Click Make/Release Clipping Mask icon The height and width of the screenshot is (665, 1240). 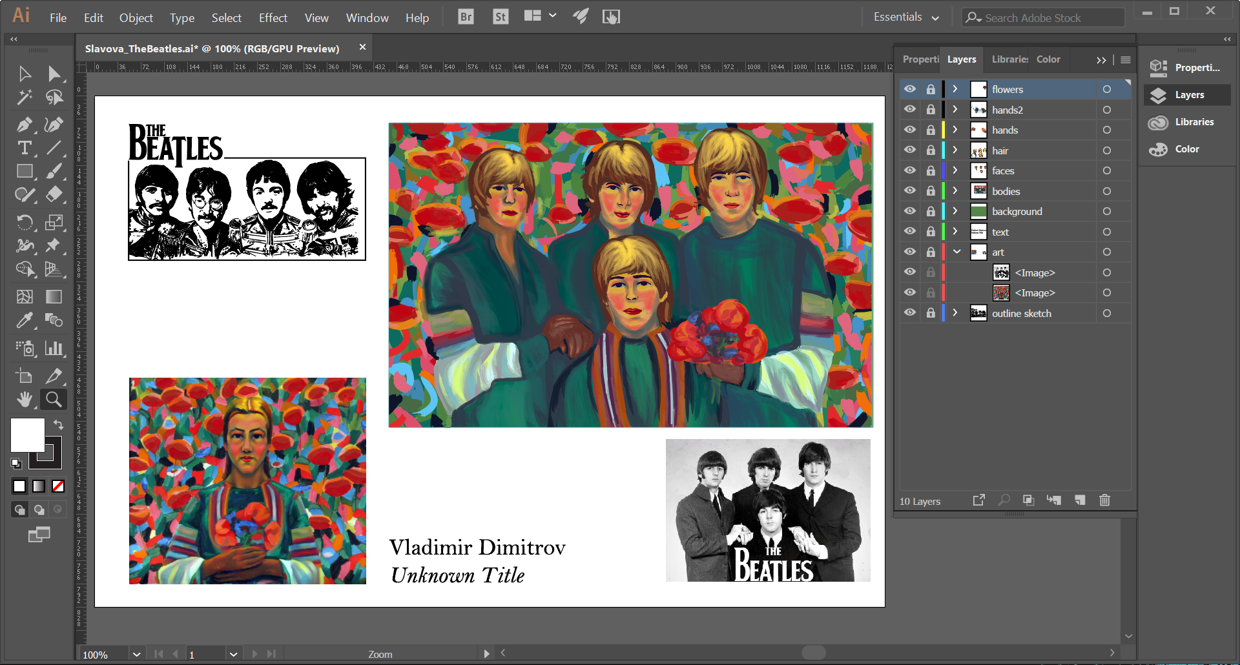click(x=1028, y=500)
